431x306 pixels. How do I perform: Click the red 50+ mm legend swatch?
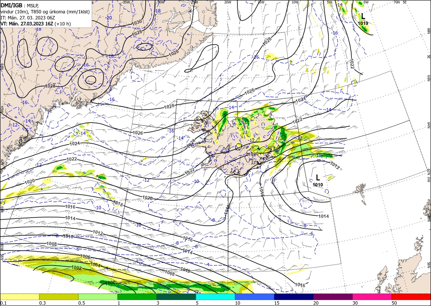tap(411, 297)
